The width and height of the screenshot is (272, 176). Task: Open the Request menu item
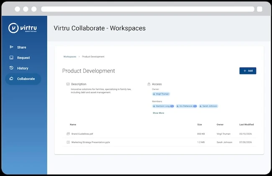[23, 58]
